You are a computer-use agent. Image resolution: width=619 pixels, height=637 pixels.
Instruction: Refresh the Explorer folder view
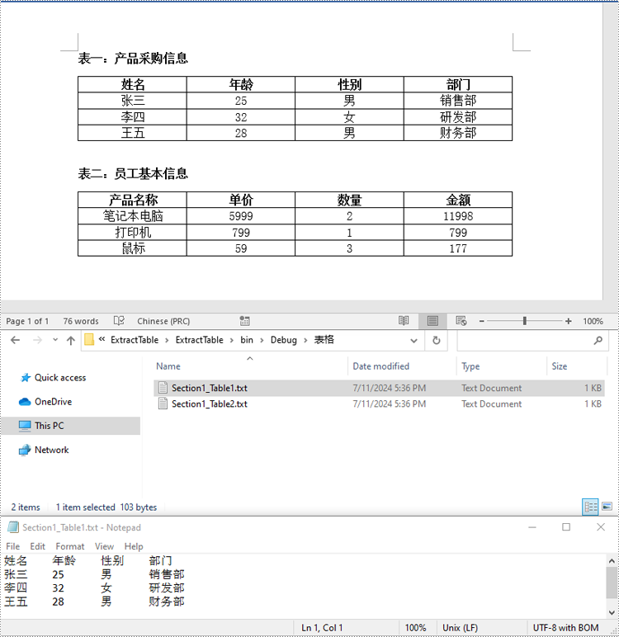click(436, 340)
